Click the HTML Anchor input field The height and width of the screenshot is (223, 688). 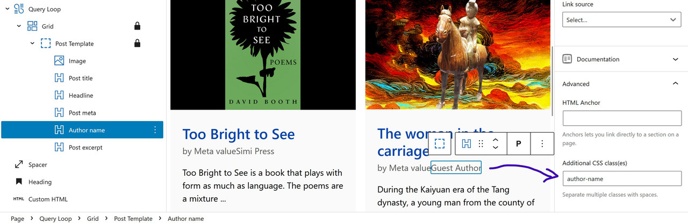(622, 118)
